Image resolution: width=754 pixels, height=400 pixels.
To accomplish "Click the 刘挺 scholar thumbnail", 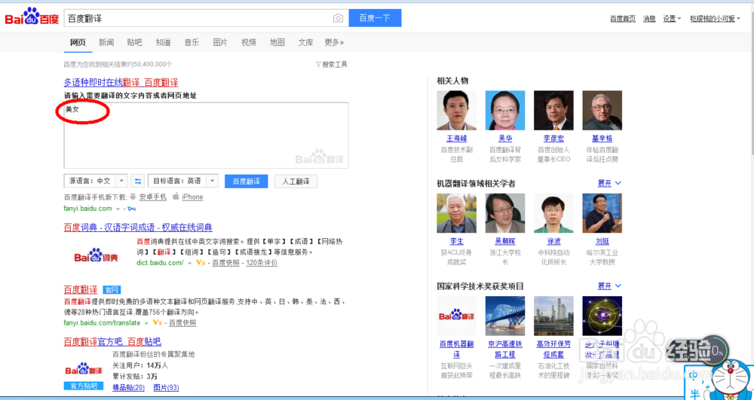I will coord(602,213).
